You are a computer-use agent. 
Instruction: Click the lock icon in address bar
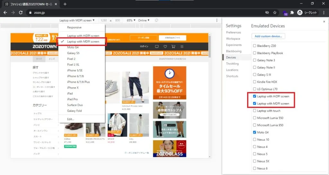click(30, 13)
